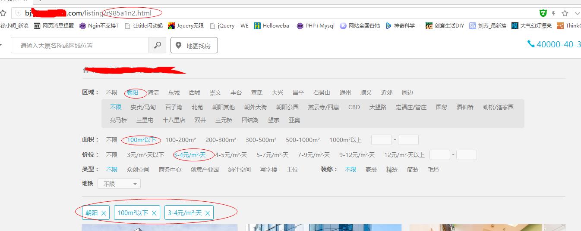This screenshot has height=231, width=581.
Task: Click the green shield extension icon
Action: [x=543, y=13]
